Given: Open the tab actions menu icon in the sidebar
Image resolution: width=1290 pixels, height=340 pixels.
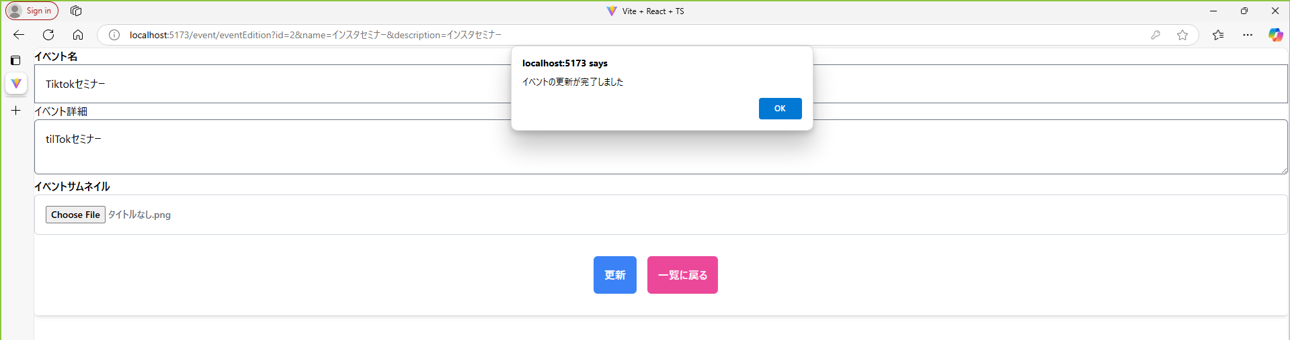Looking at the screenshot, I should pos(15,60).
